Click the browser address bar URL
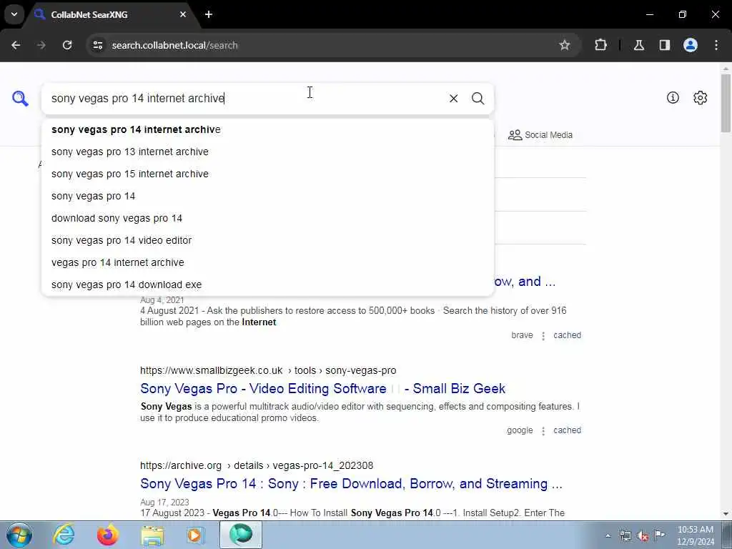This screenshot has height=549, width=732. tap(174, 45)
